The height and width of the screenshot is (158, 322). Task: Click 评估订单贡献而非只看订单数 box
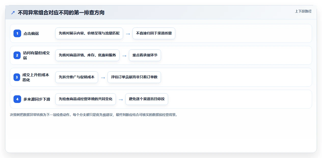[x=134, y=77]
